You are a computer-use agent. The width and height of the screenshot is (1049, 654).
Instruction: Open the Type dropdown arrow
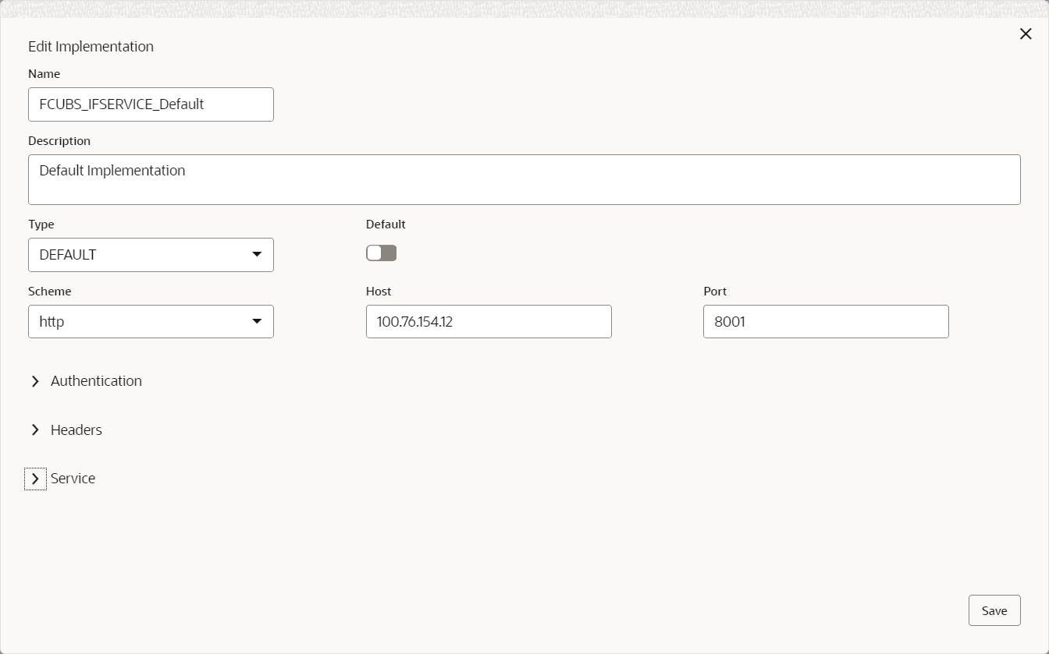(x=257, y=255)
